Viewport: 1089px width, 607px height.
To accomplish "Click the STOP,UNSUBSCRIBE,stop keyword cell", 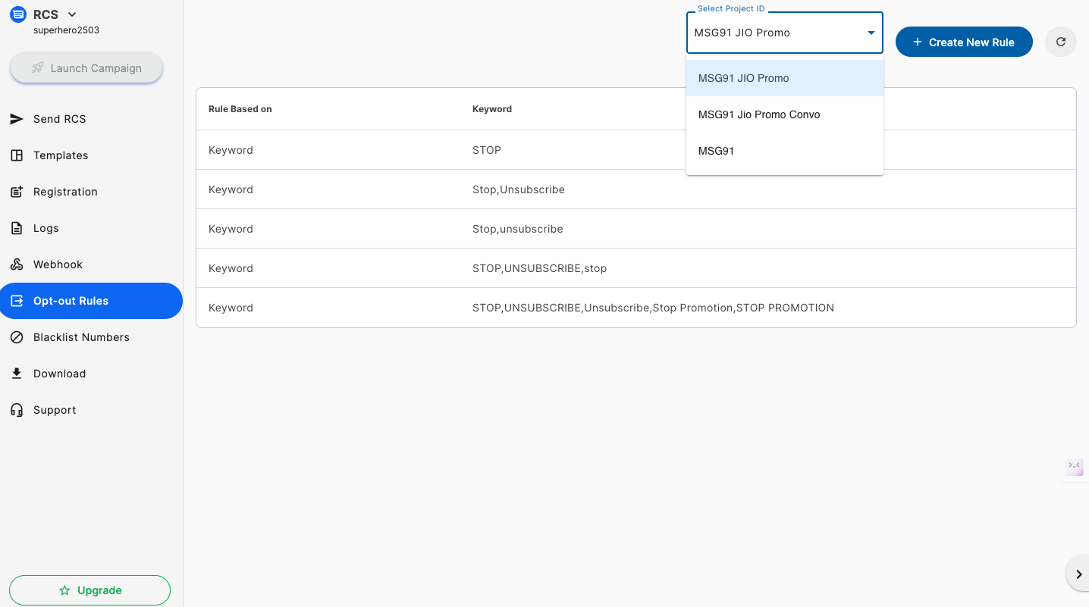I will (540, 268).
